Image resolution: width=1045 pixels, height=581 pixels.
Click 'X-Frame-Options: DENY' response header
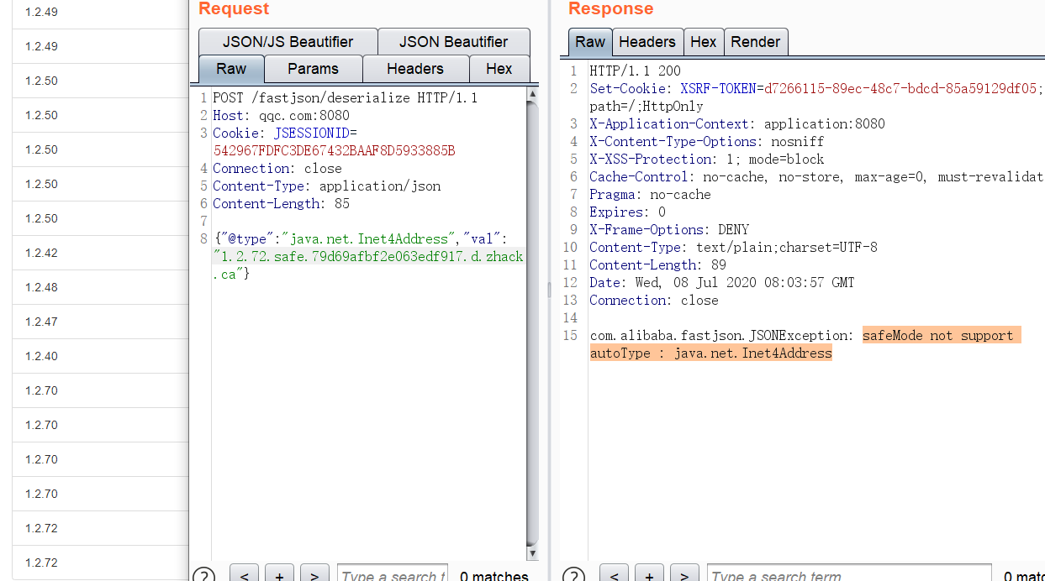(669, 230)
